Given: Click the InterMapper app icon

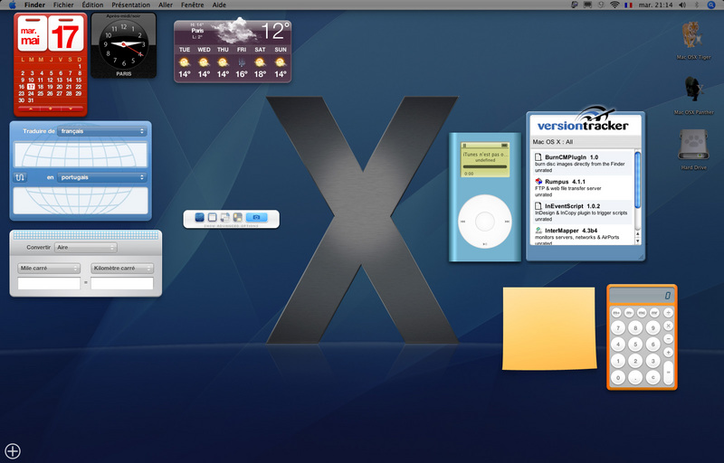Looking at the screenshot, I should pos(538,230).
